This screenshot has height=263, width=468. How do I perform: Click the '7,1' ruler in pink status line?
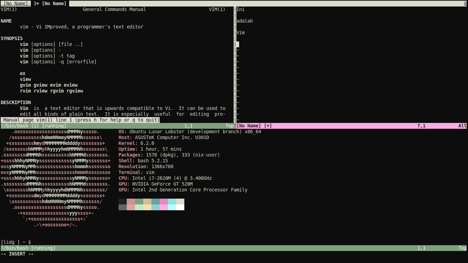point(421,126)
